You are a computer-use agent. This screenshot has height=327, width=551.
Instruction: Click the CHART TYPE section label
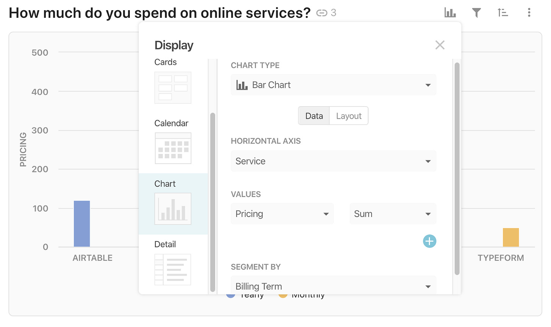click(255, 65)
